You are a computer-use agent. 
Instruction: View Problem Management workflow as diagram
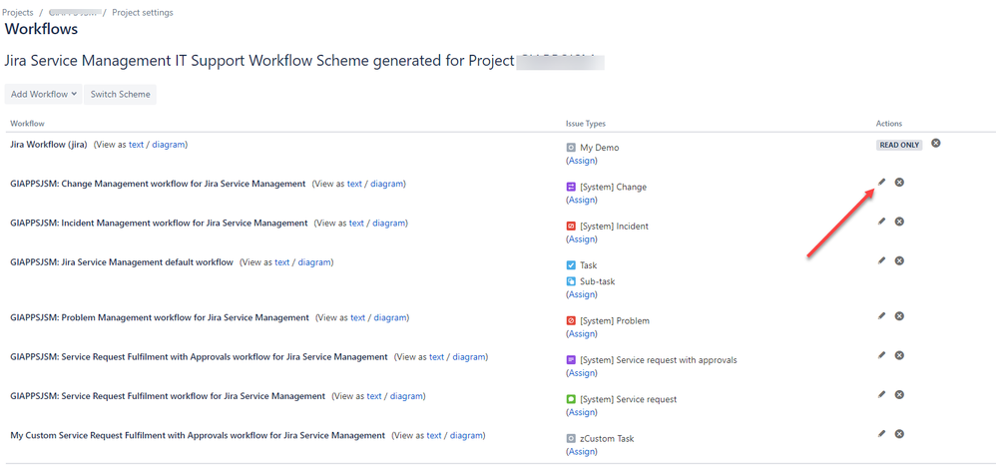pos(390,318)
